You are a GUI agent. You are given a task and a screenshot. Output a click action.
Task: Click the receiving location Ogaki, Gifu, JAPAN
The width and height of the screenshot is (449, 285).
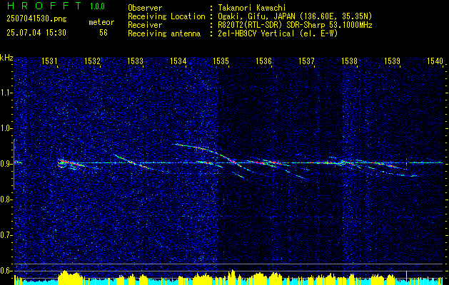click(x=258, y=16)
